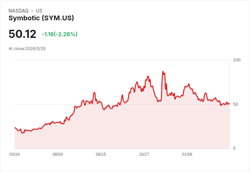This screenshot has height=172, width=250.
Task: Click the 0 y-axis label
Action: tap(234, 148)
